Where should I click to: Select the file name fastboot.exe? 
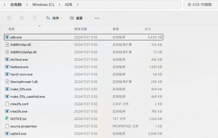click(x=19, y=67)
